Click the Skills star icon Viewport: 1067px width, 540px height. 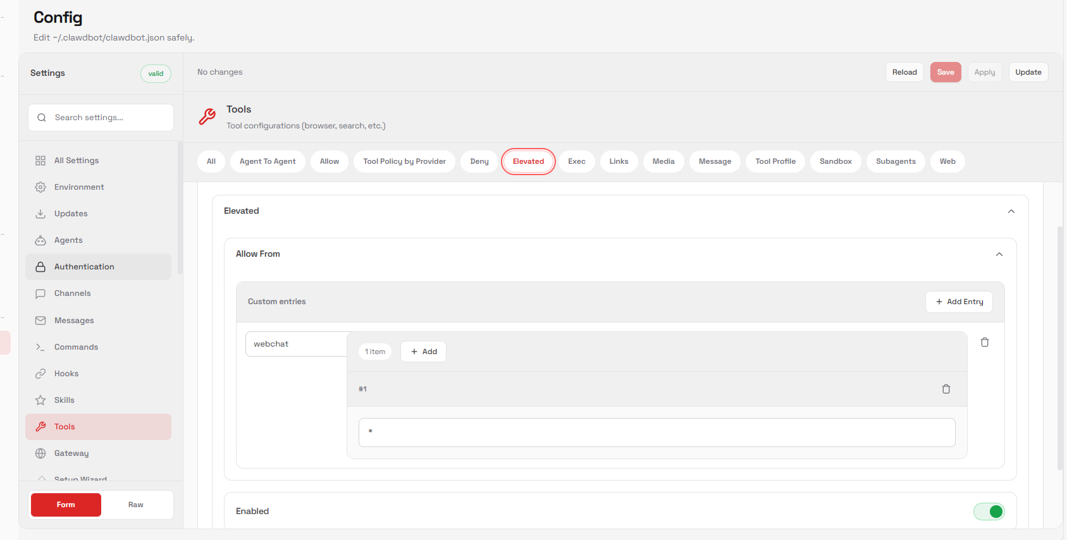40,400
